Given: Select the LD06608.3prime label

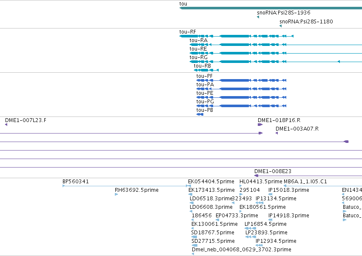Looking at the screenshot, I should click(x=211, y=207).
